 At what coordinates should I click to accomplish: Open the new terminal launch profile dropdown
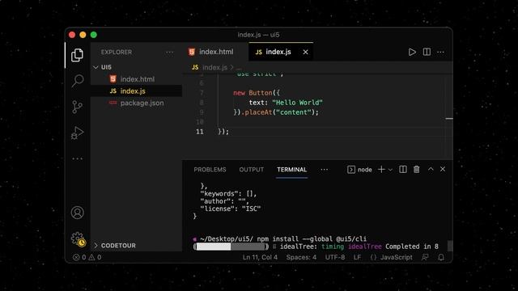(x=390, y=170)
